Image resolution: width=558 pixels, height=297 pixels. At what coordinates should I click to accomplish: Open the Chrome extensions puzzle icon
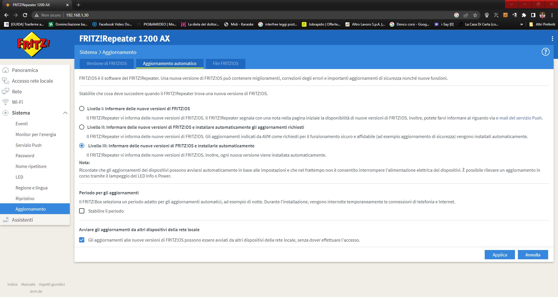coord(524,15)
